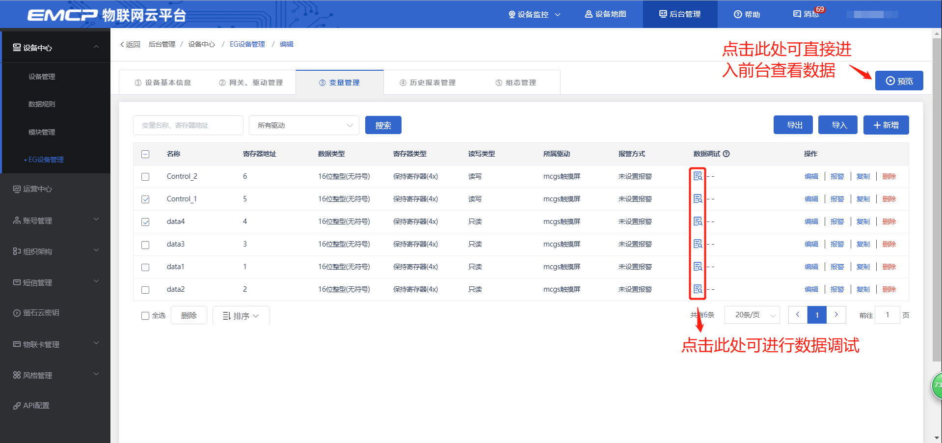Open the 消息 notifications with badge 69
Screen dimensions: 942x443
click(806, 14)
